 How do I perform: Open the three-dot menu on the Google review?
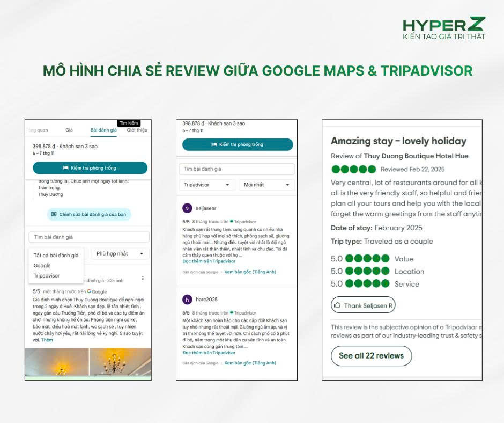pos(143,278)
